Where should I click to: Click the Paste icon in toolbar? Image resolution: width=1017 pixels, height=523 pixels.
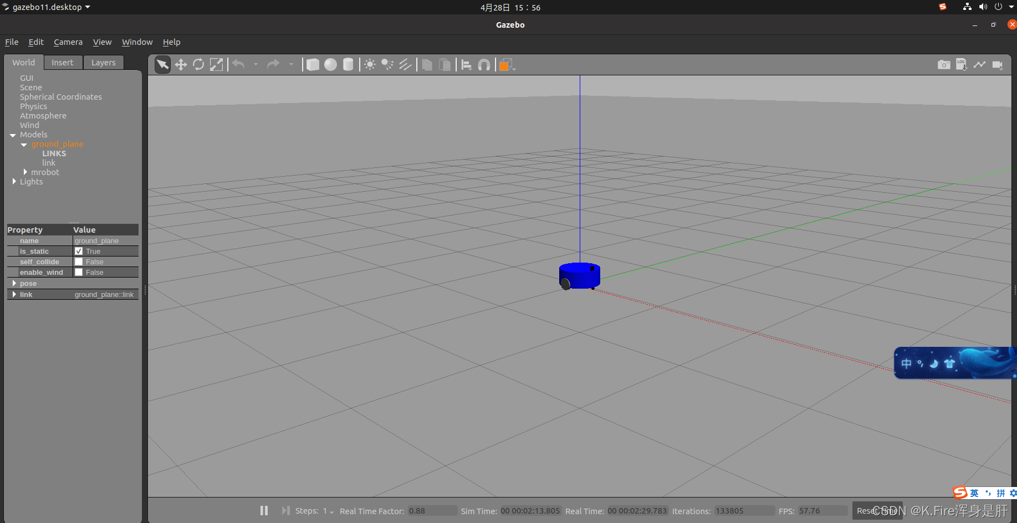click(444, 65)
